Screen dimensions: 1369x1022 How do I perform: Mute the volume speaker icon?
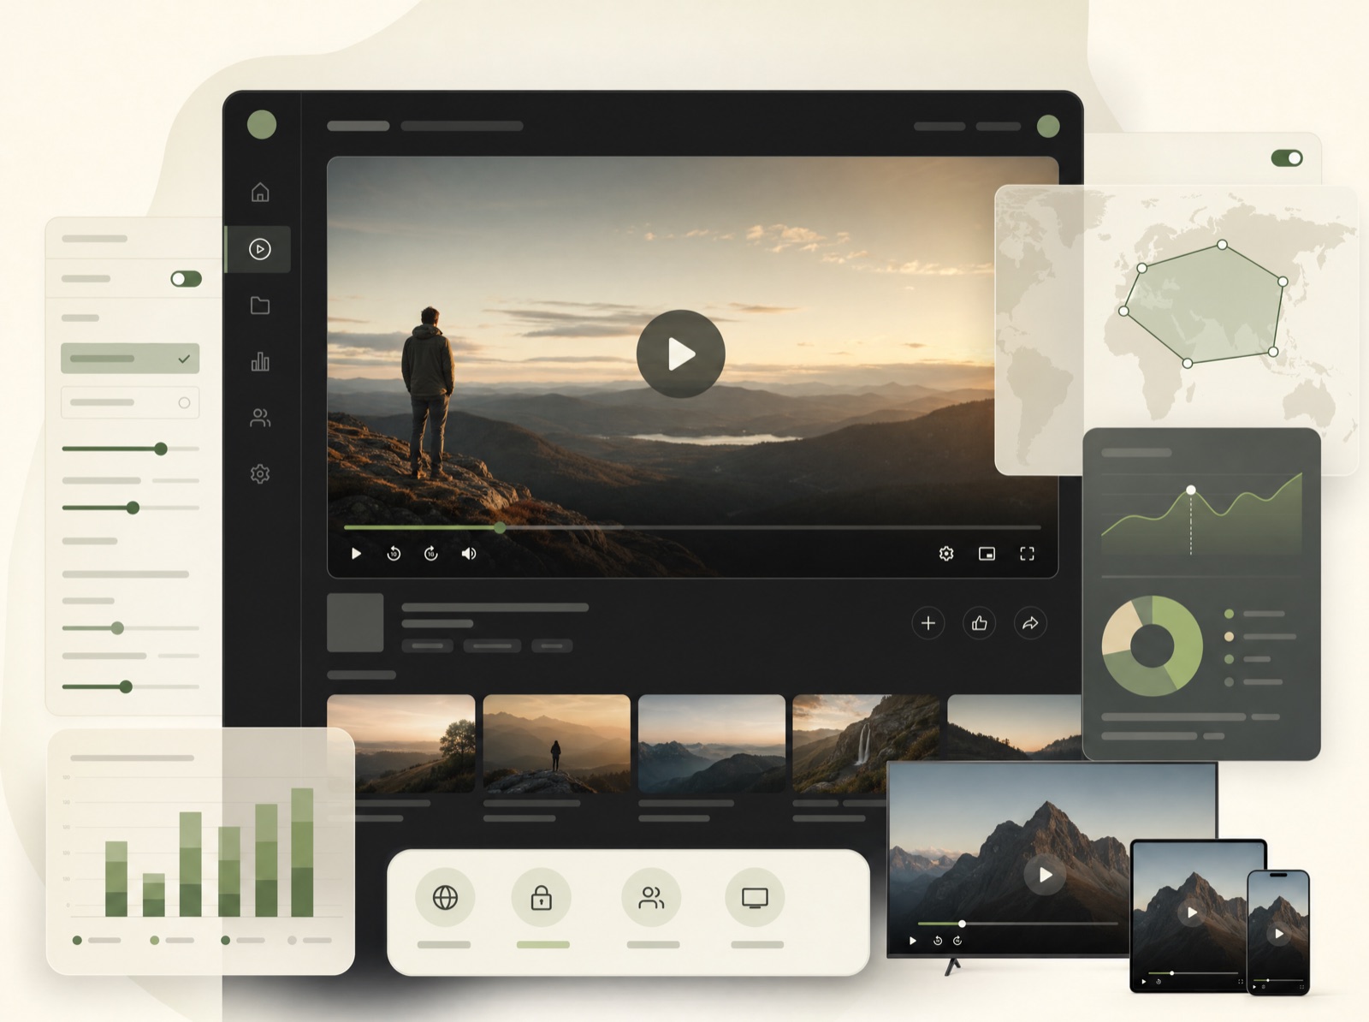[469, 554]
